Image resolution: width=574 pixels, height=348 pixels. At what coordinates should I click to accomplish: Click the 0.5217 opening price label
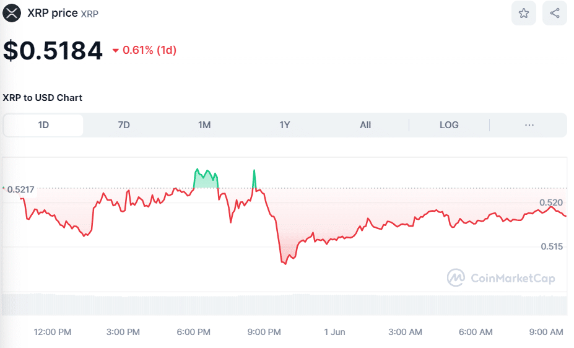[x=20, y=189]
